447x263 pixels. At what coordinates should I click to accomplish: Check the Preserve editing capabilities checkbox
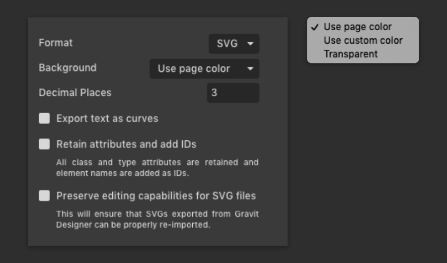(x=45, y=196)
